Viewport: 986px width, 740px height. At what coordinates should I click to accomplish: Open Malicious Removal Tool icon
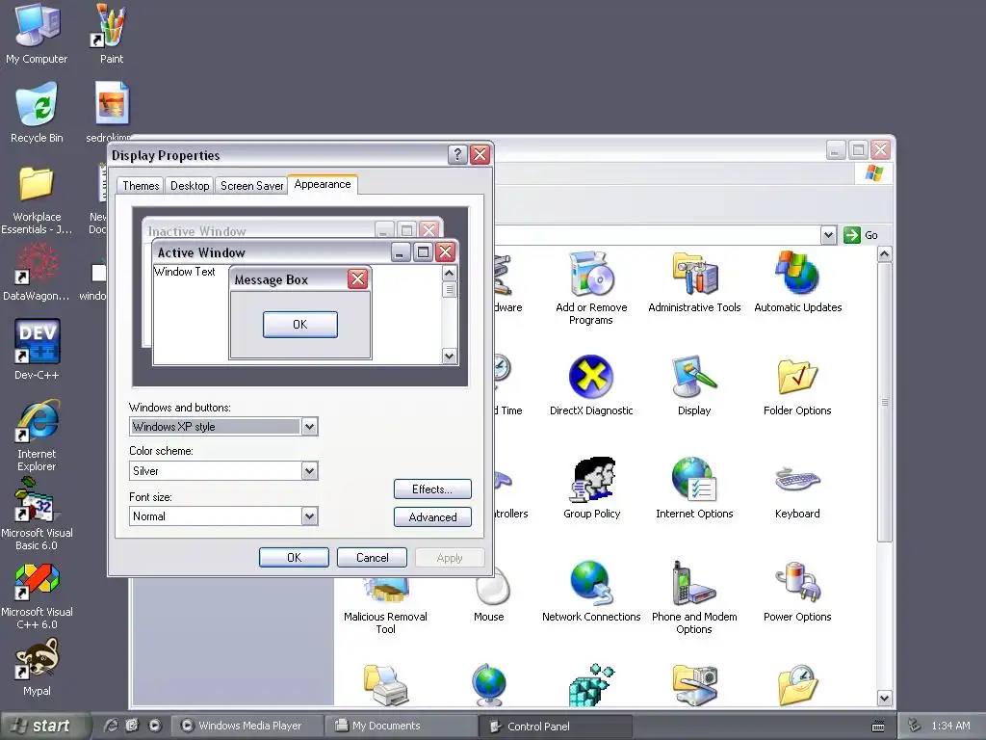pyautogui.click(x=385, y=607)
